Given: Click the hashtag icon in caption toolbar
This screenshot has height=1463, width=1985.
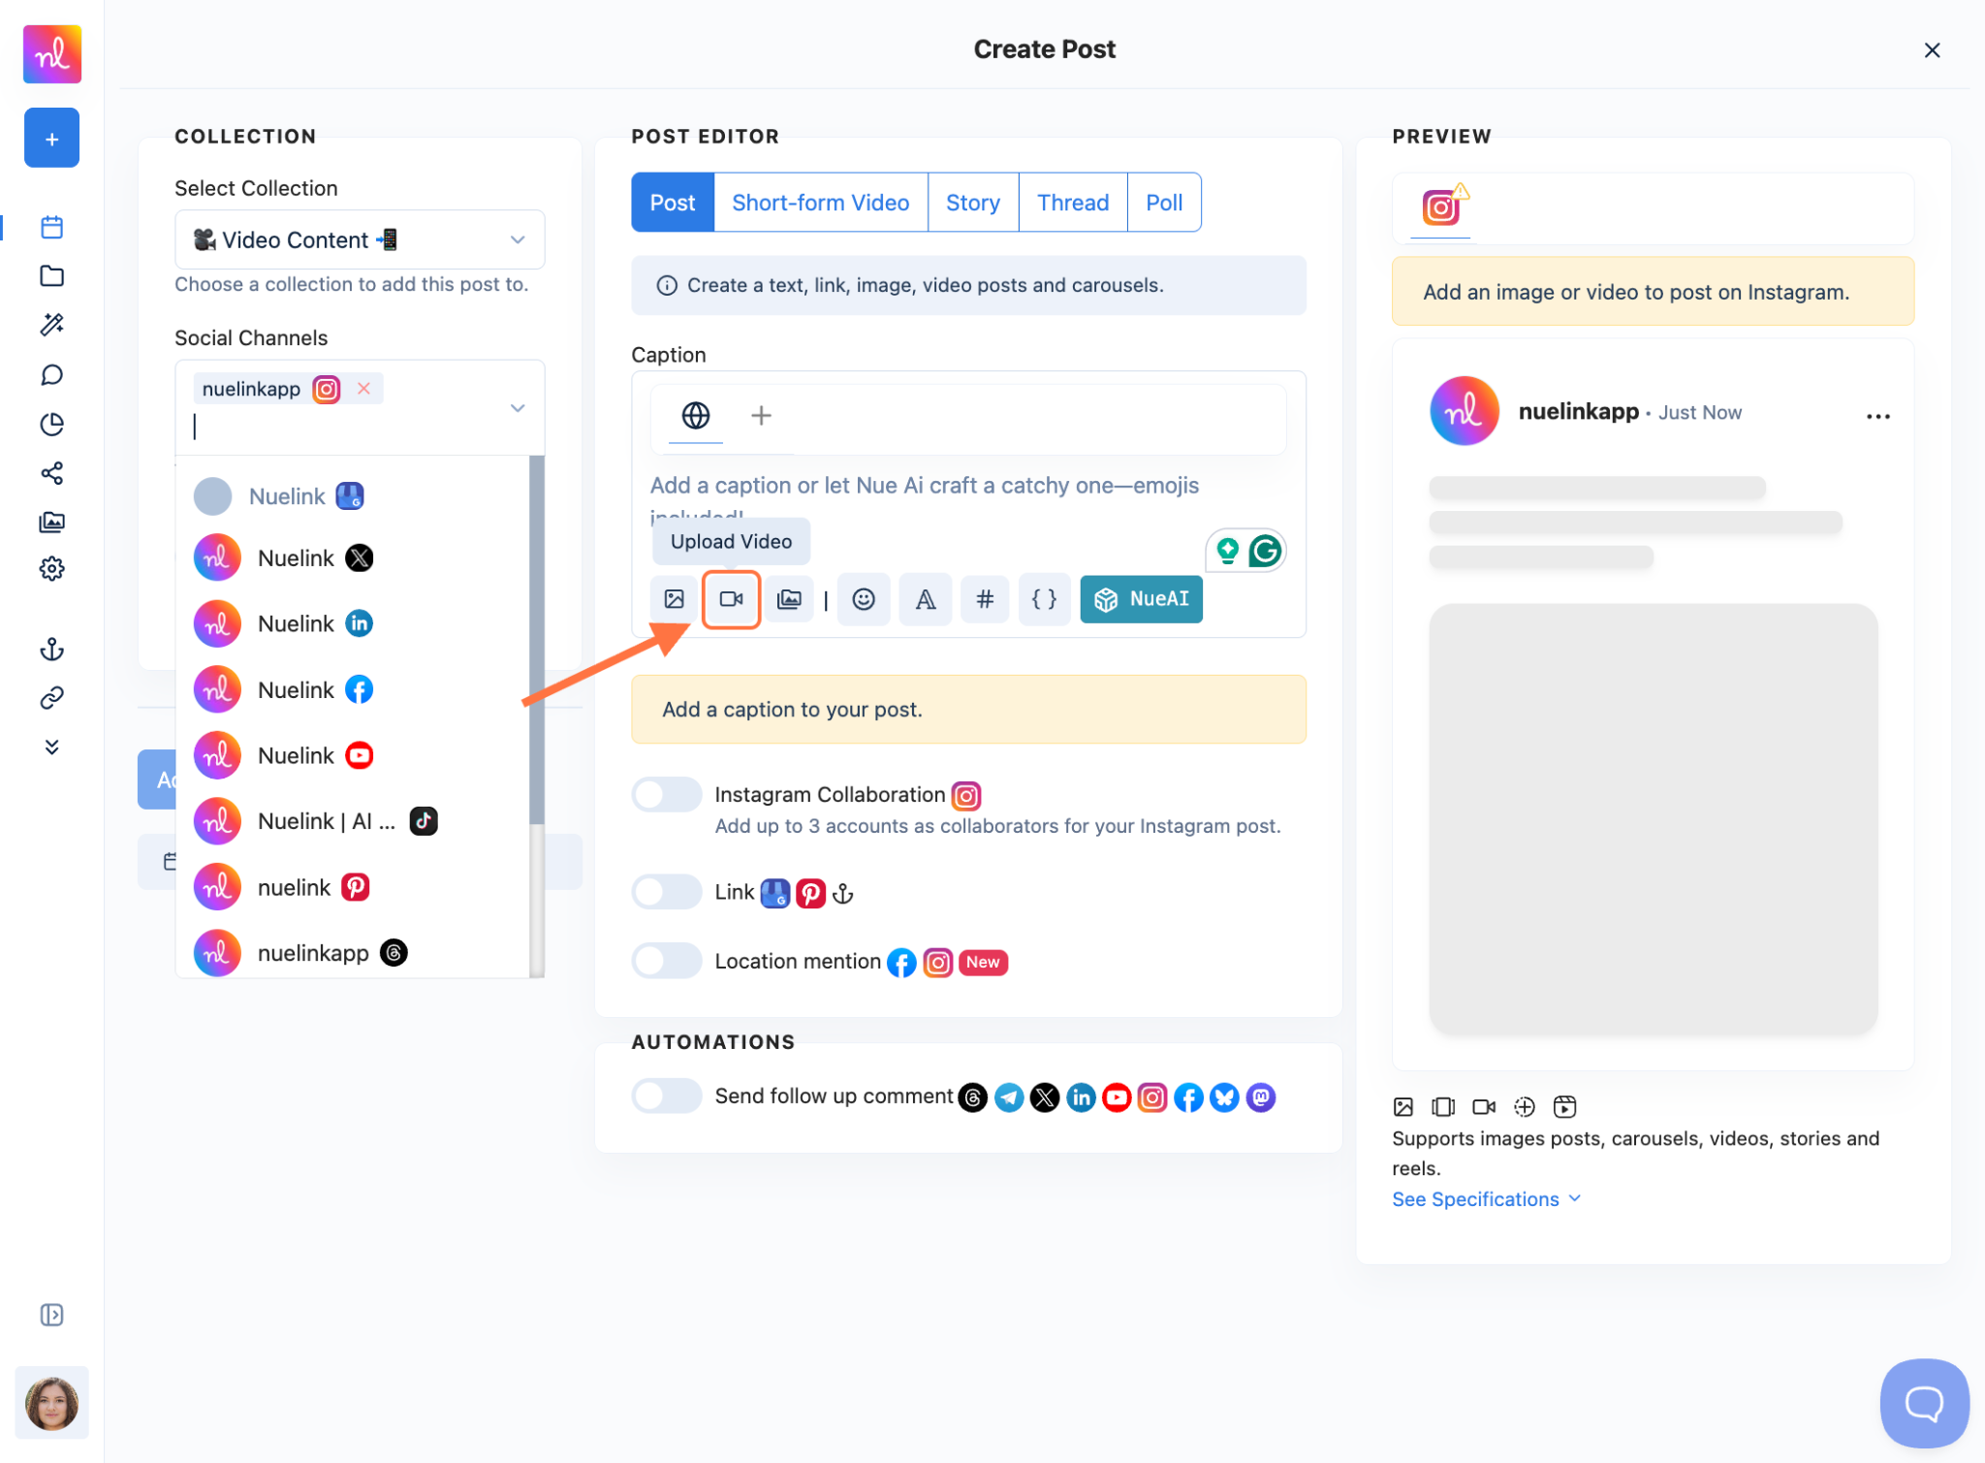Looking at the screenshot, I should pyautogui.click(x=984, y=599).
